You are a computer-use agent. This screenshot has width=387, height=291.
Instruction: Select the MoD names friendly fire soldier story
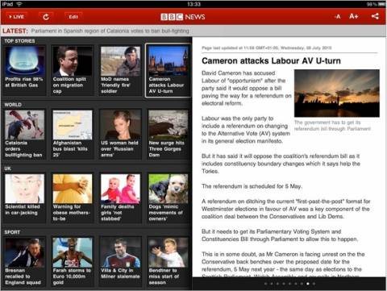(120, 70)
